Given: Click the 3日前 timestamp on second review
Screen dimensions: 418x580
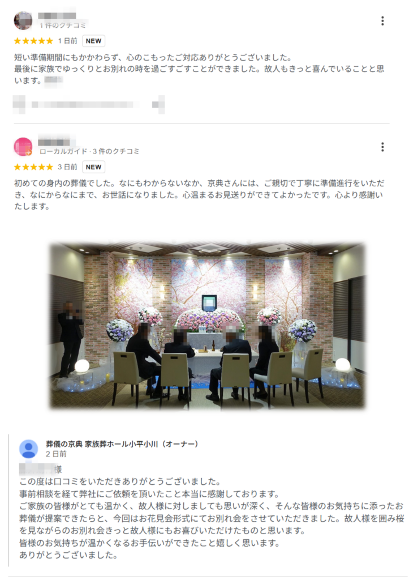Looking at the screenshot, I should (67, 167).
